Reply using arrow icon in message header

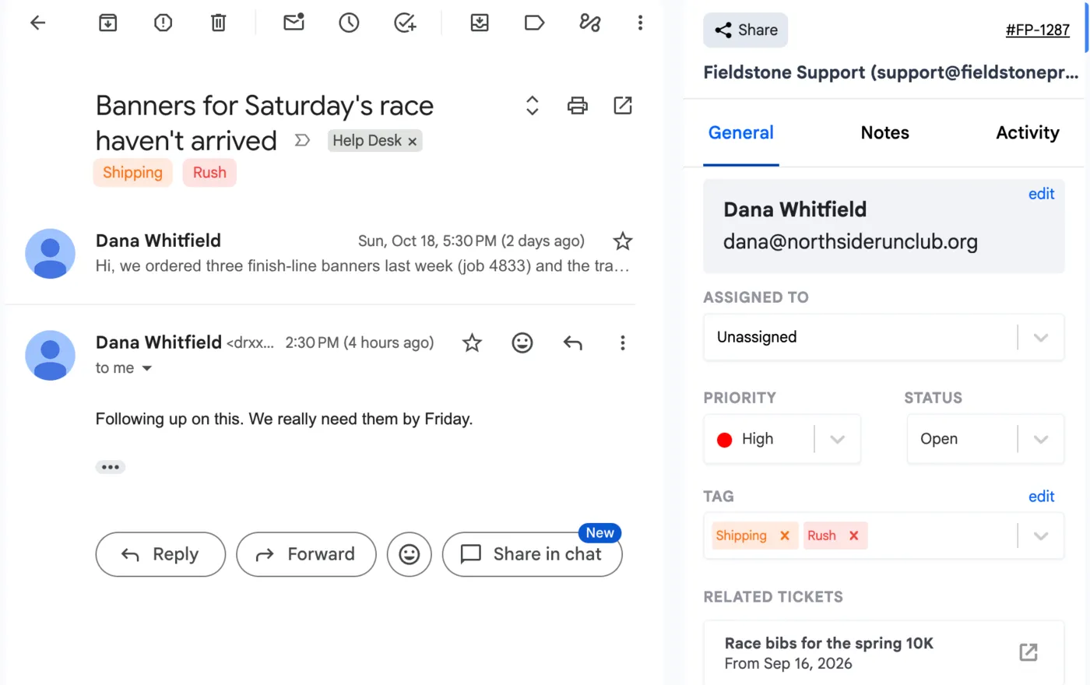click(573, 342)
